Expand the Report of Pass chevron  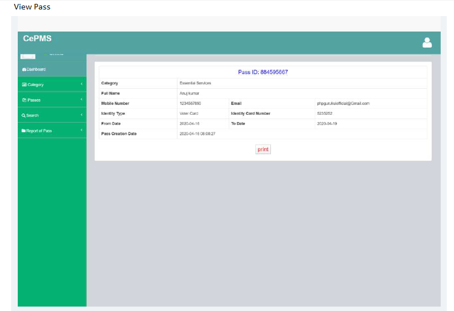click(x=82, y=130)
